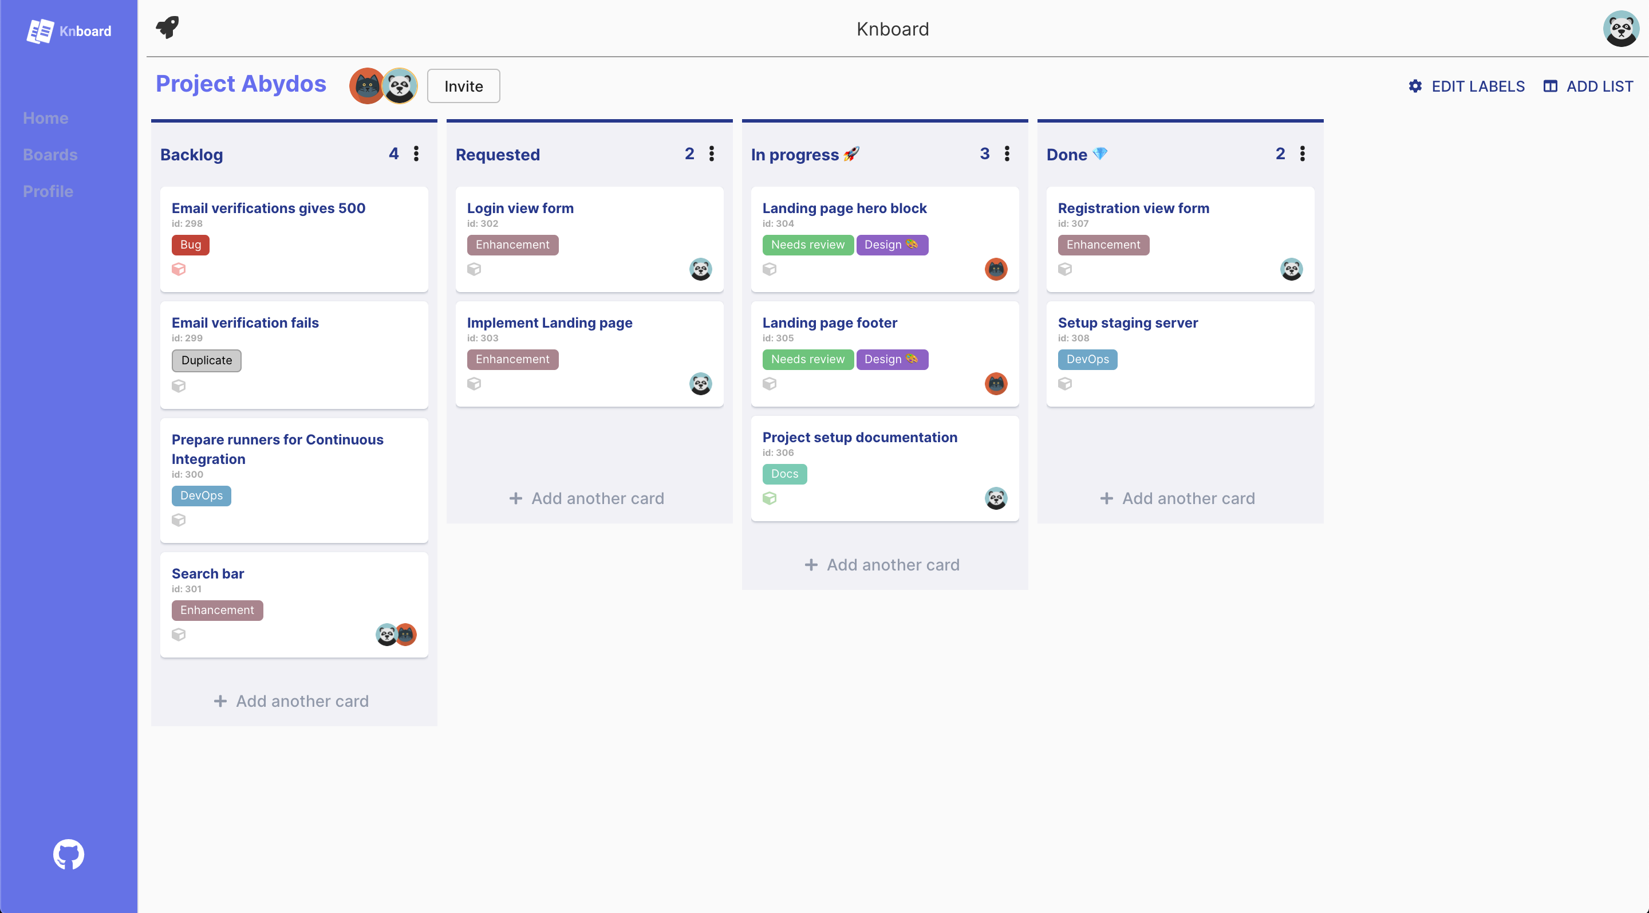The height and width of the screenshot is (913, 1649).
Task: Click gear icon beside Edit Labels
Action: click(1415, 86)
